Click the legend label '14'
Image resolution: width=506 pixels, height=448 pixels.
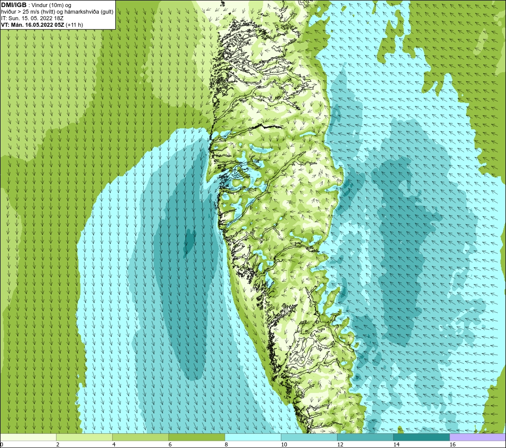click(x=396, y=444)
